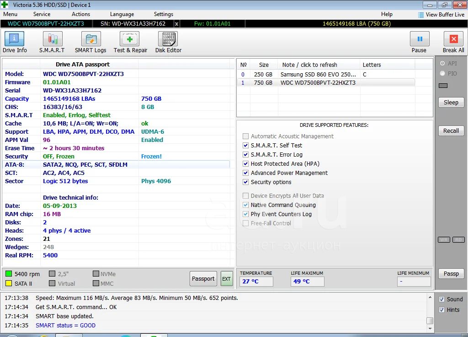Click the Erase Time '~ 2 hours 30 minutes' value

tap(74, 148)
